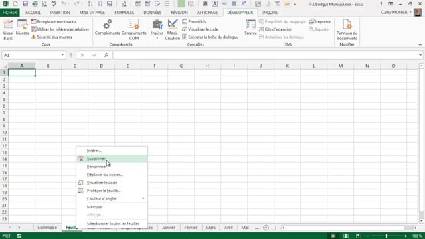Expand the formula bar
Screen dimensions: 425x239
(420, 55)
